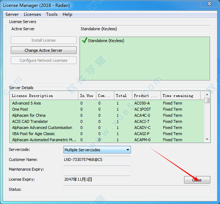Screen dimensions: 220x204
Task: Click the Customer Name field
Action: [97, 160]
